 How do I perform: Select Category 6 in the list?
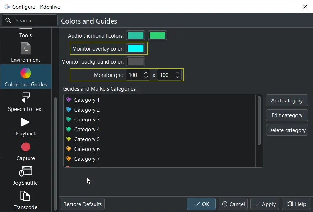[160, 149]
